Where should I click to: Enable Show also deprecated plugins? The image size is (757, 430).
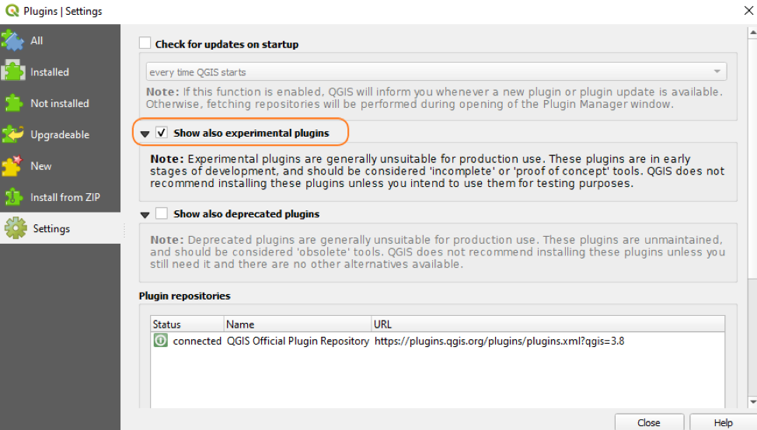pos(161,213)
